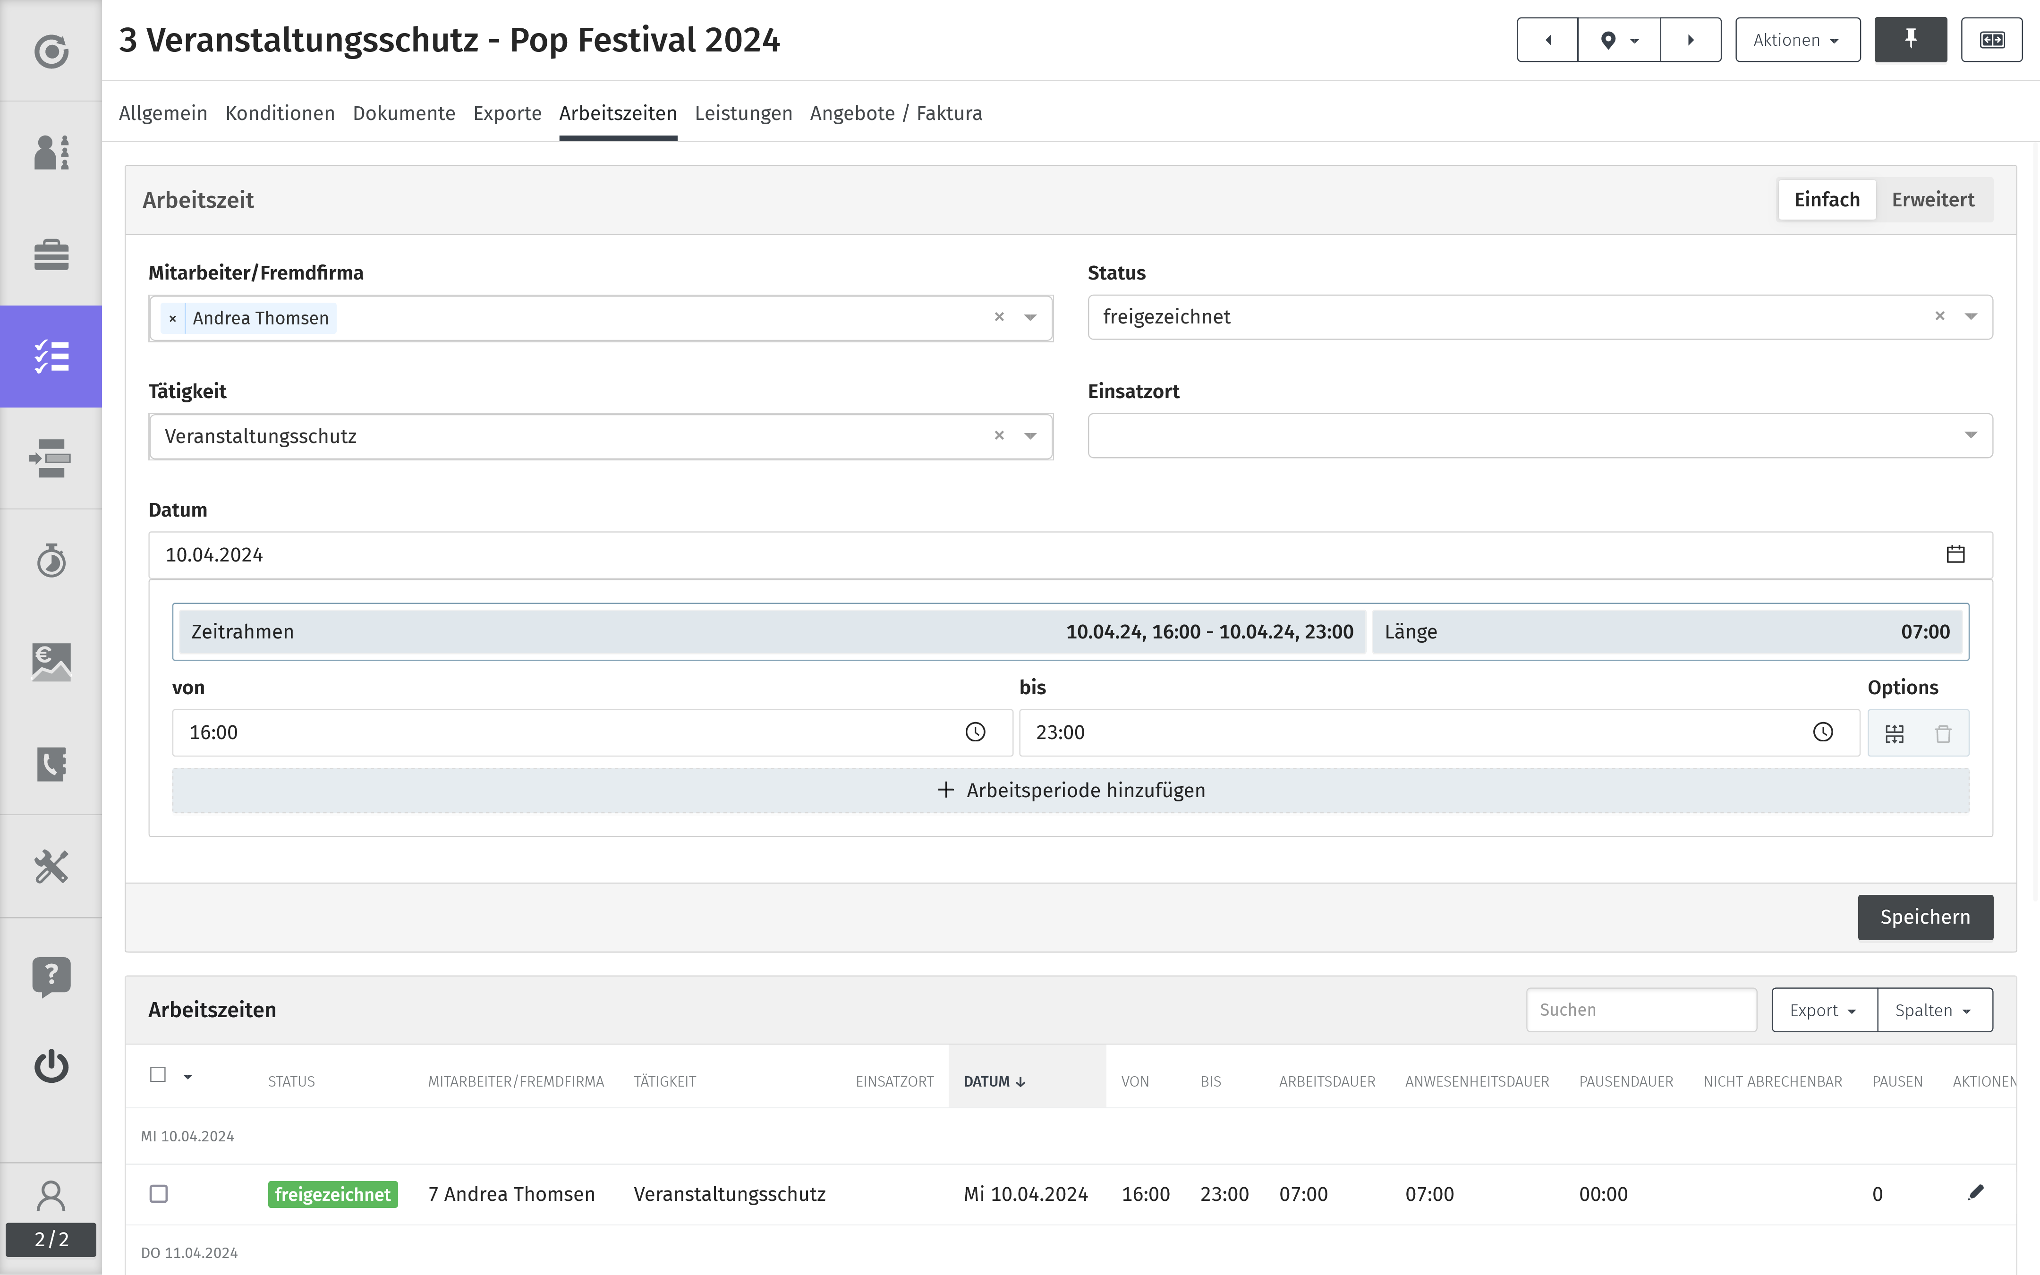Open the stopwatch timer sidebar icon

tap(51, 561)
